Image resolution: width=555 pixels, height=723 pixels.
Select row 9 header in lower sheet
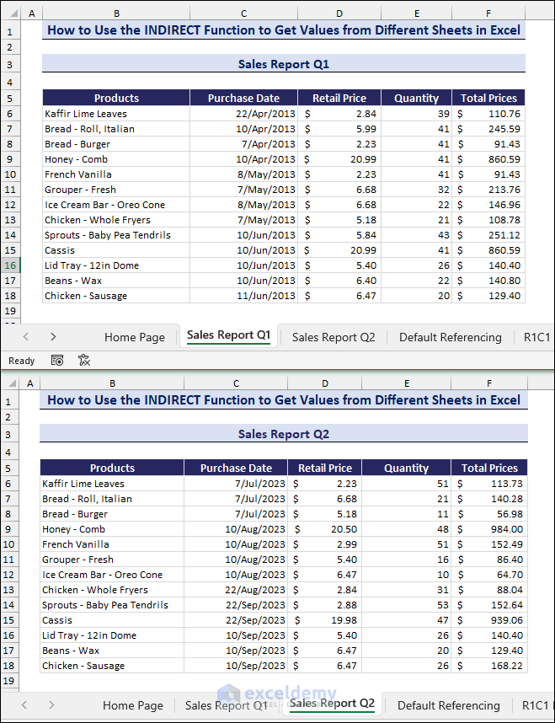pyautogui.click(x=8, y=529)
